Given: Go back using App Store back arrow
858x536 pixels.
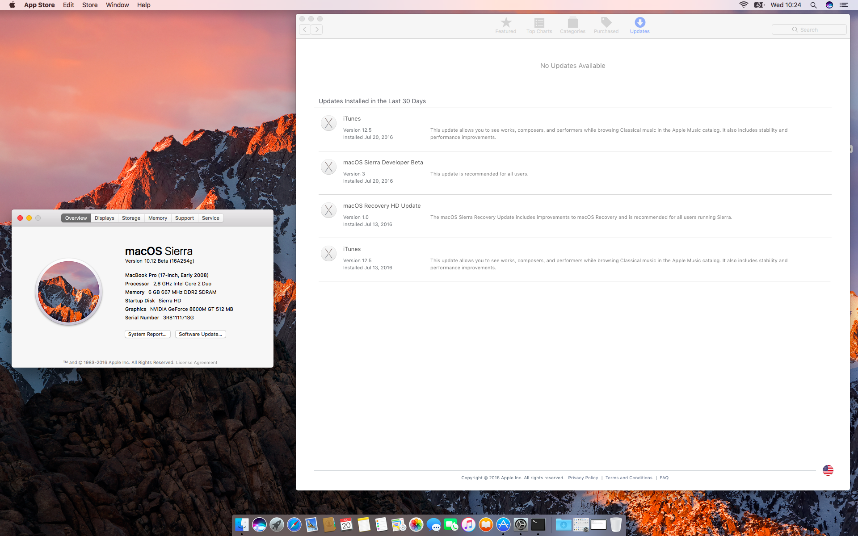Looking at the screenshot, I should pos(305,29).
